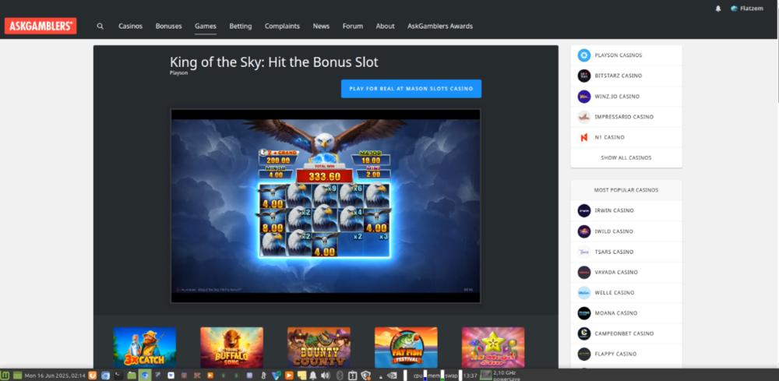Open the Campeonbet Casino logo icon
The image size is (779, 381).
(584, 333)
